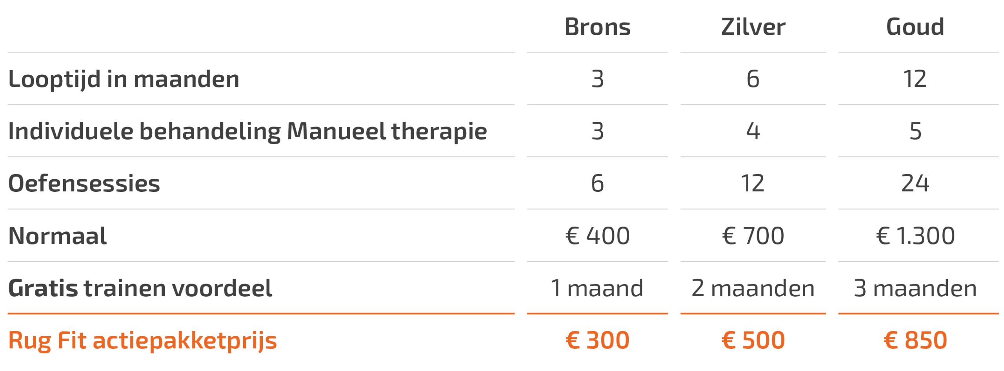Select the Zilver € 500 action price
Screen dimensions: 1004x371
point(753,340)
